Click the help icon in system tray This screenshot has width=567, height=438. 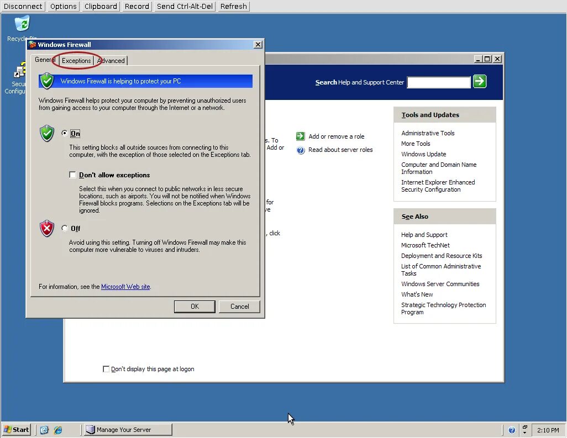pyautogui.click(x=512, y=430)
